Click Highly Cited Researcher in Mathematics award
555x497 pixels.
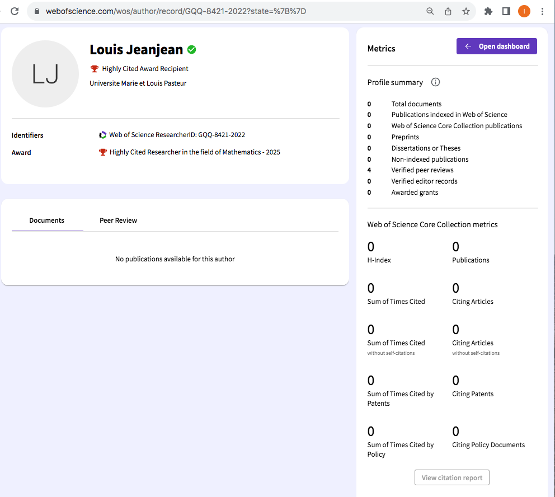(x=194, y=152)
